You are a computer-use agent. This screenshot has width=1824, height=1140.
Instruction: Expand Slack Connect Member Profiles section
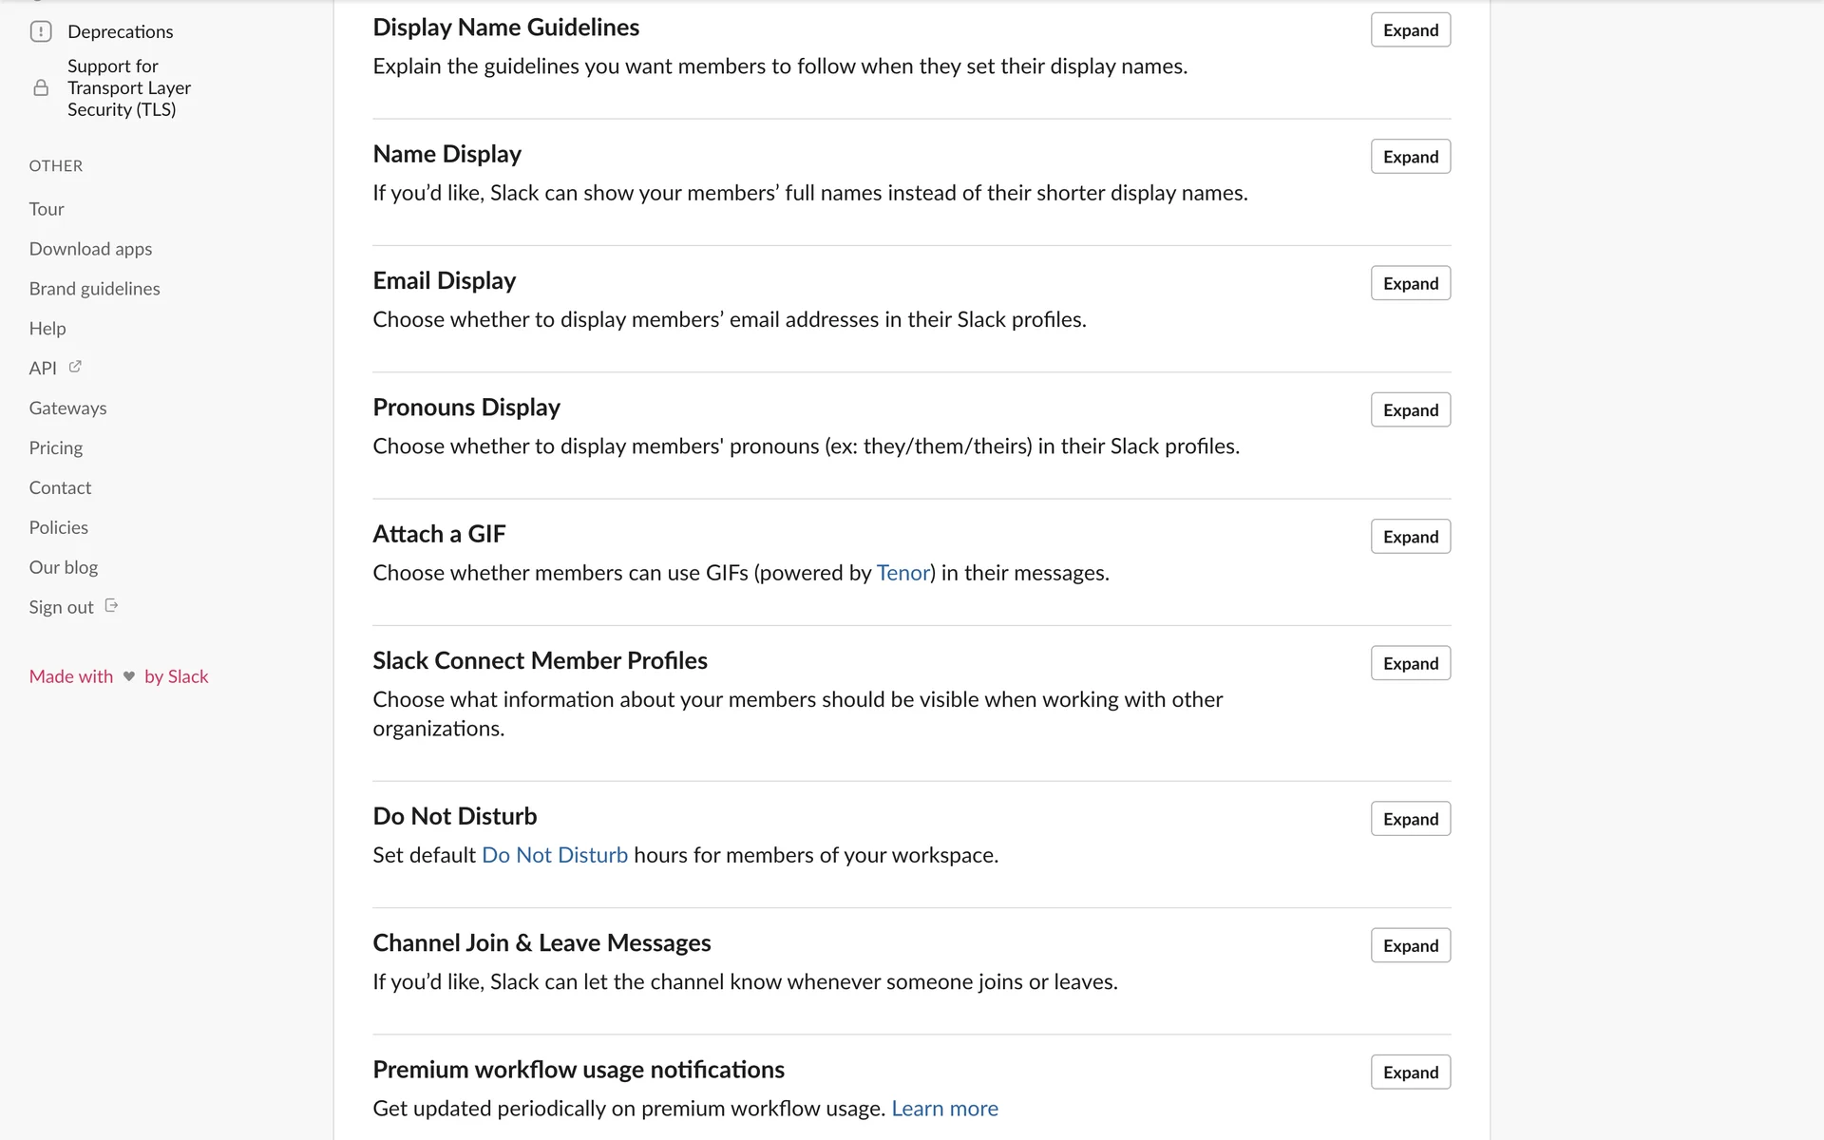1410,663
